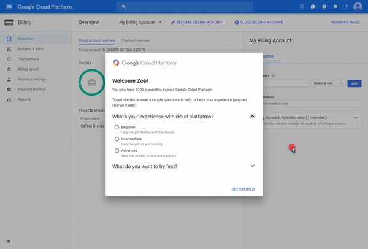Click the search box in the top bar
This screenshot has width=368, height=249.
(184, 6)
